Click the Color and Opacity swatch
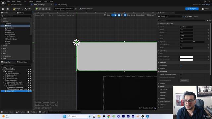This screenshot has height=119, width=212. click(x=186, y=57)
